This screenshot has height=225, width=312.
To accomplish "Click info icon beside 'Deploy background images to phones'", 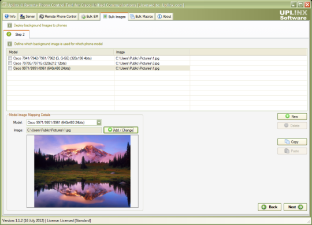I will click(x=10, y=25).
